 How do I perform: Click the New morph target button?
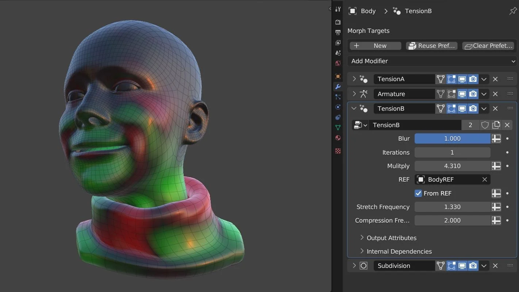[375, 46]
